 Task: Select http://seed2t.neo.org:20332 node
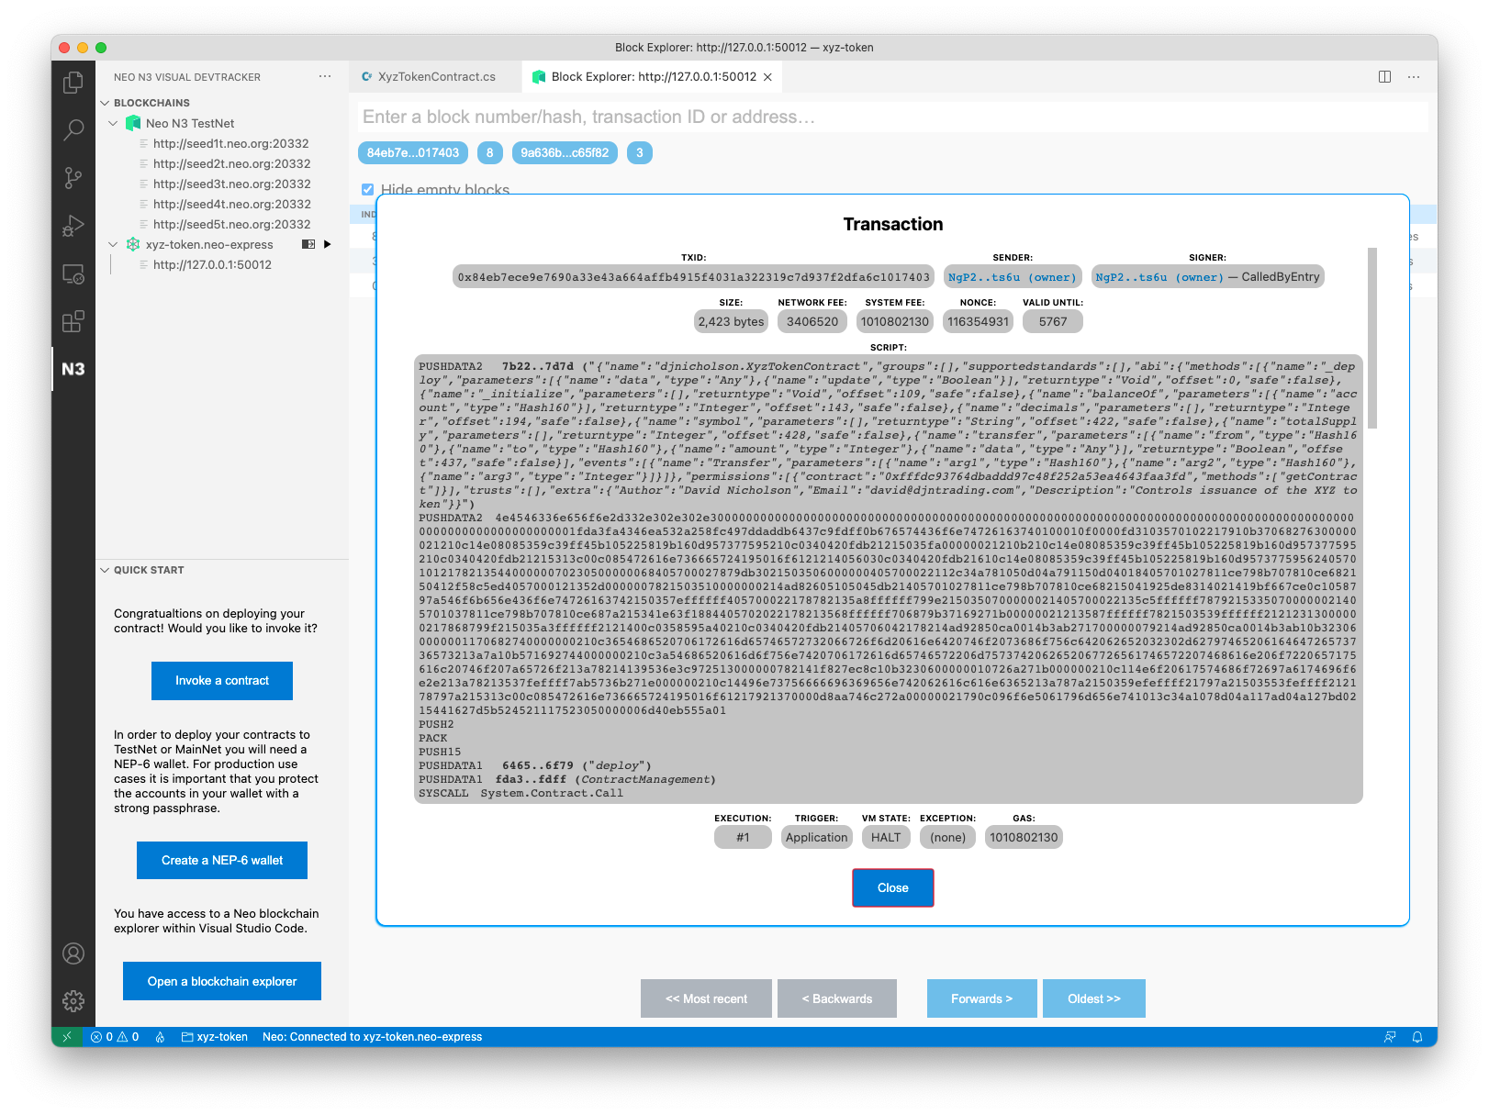coord(231,164)
